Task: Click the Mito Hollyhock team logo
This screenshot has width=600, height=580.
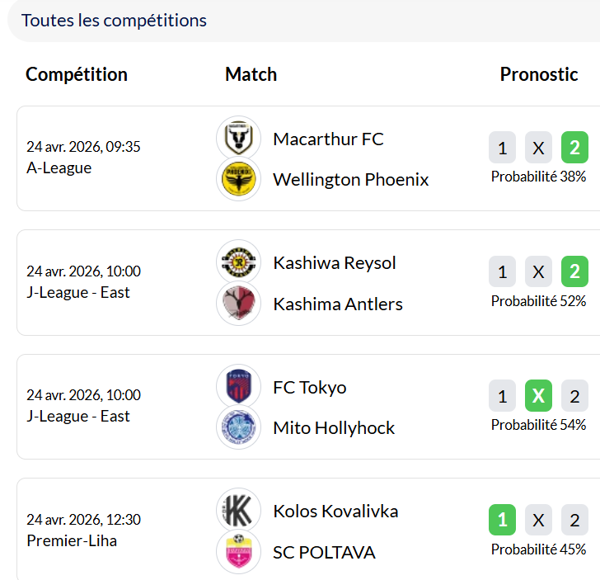Action: pyautogui.click(x=238, y=427)
